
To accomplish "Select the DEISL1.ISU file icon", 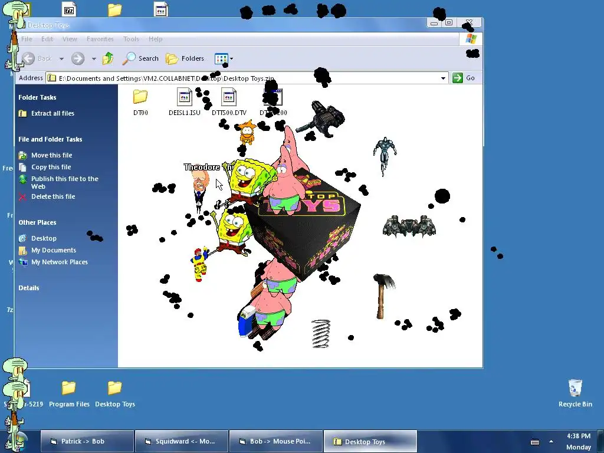I will 184,97.
